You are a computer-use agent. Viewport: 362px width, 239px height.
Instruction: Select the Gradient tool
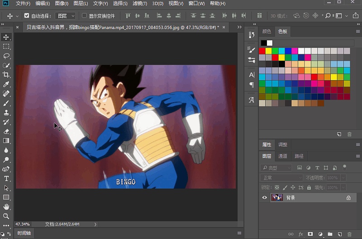[x=6, y=141]
